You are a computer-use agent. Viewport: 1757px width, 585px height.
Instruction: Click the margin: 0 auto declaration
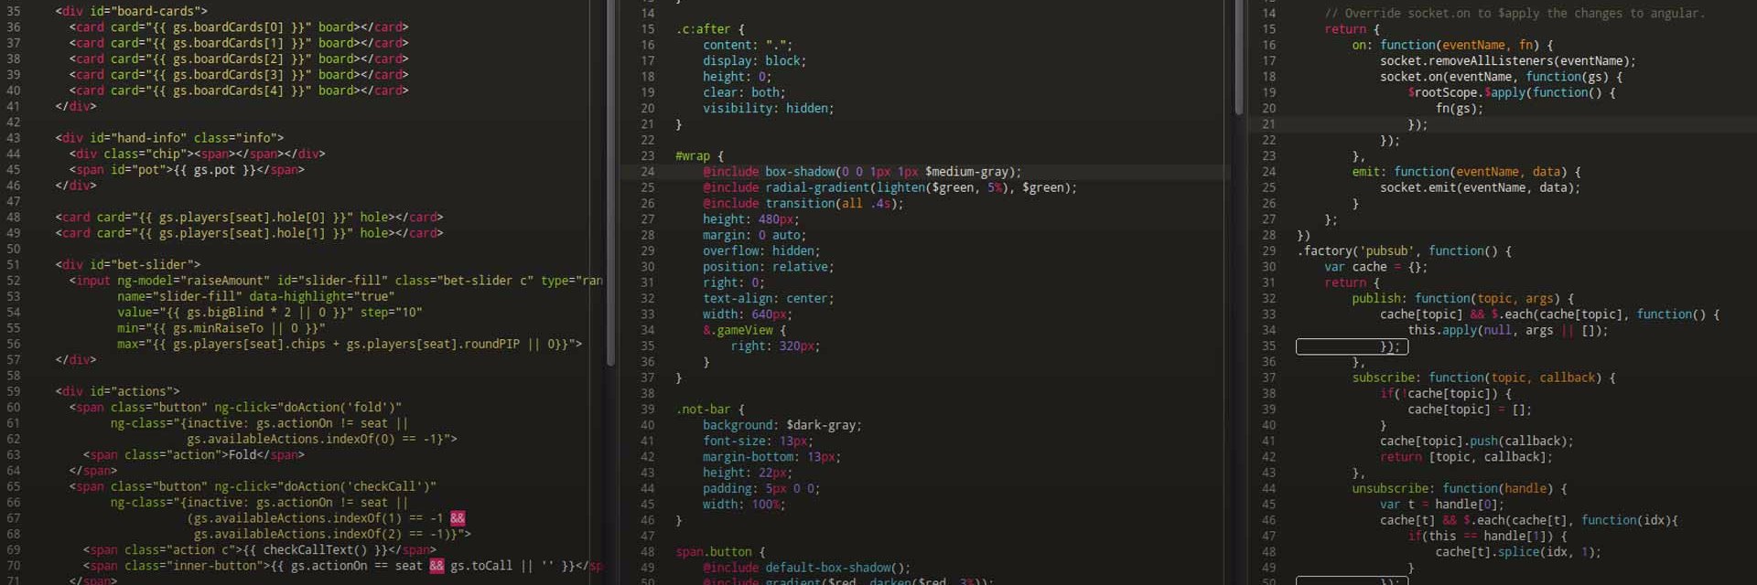755,235
